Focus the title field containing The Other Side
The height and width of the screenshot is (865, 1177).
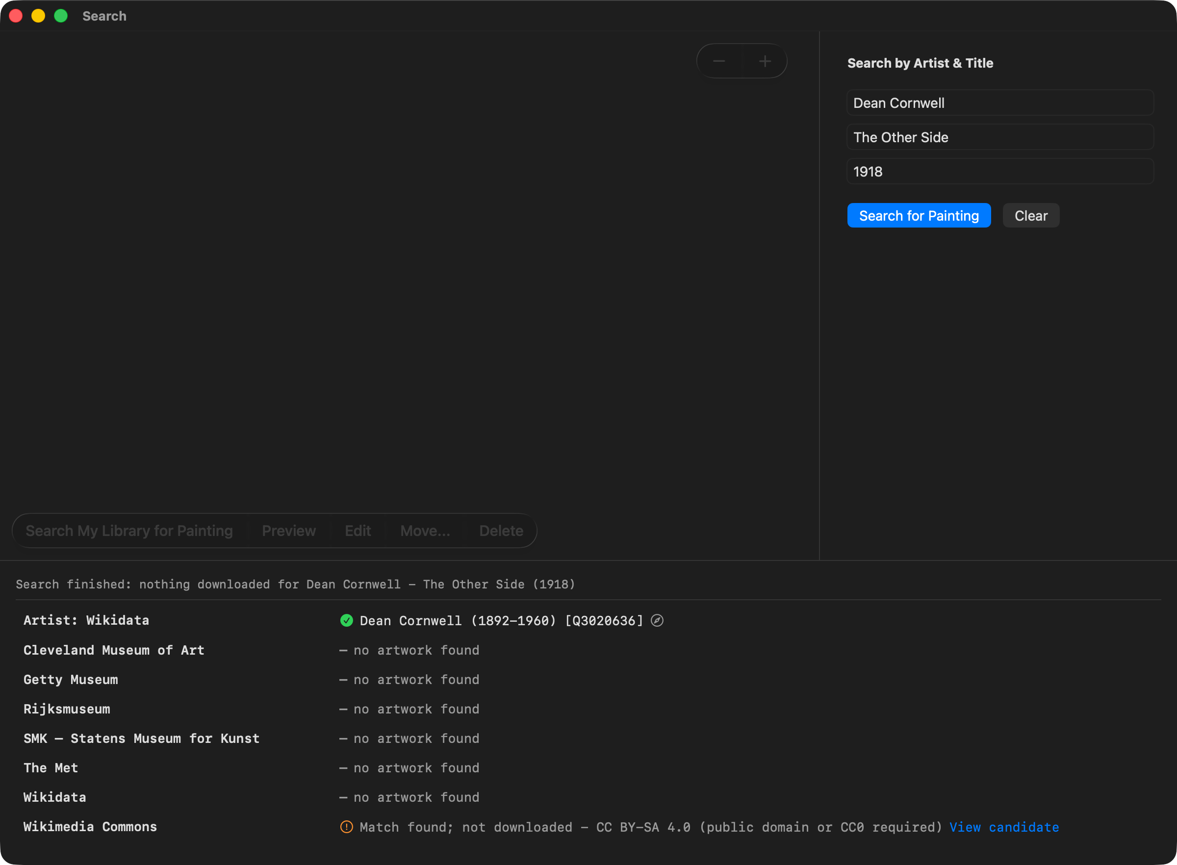(x=1000, y=137)
